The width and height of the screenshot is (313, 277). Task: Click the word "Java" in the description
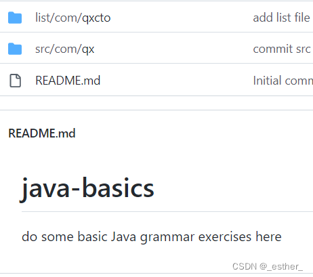click(124, 236)
